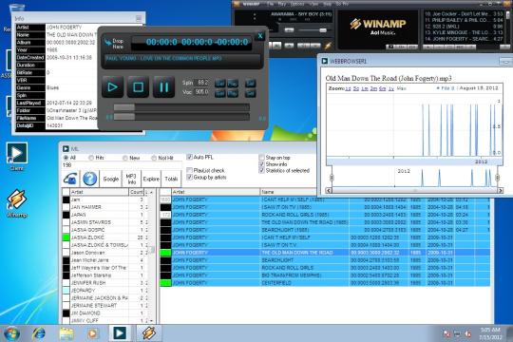Image resolution: width=513 pixels, height=342 pixels.
Task: Open Windows Explorer from the taskbar
Action: point(66,333)
